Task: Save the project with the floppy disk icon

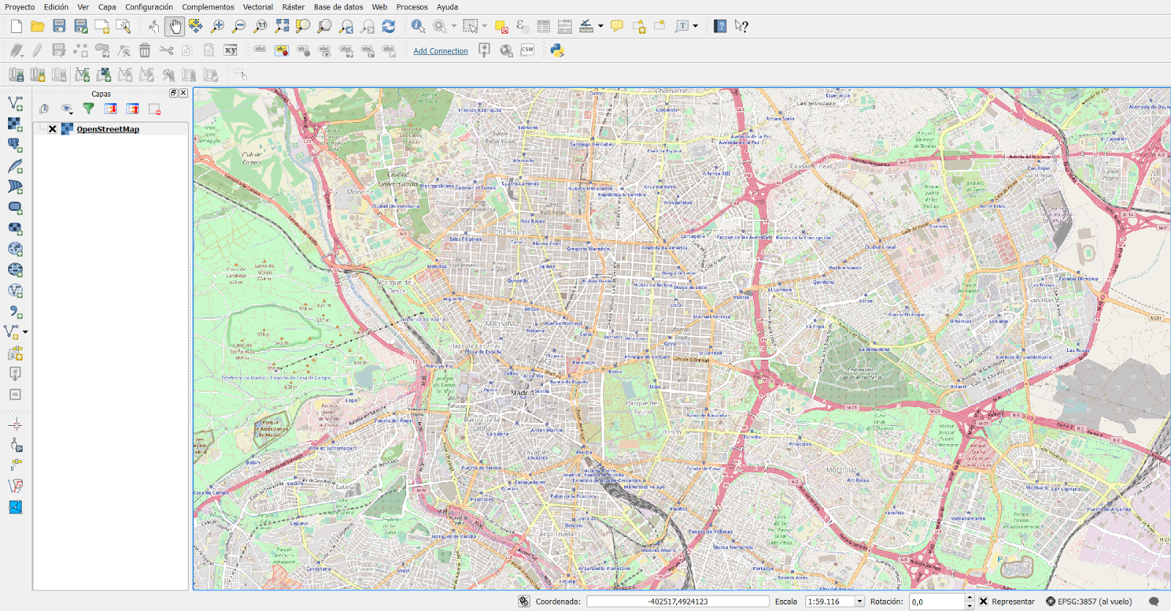Action: [x=59, y=26]
